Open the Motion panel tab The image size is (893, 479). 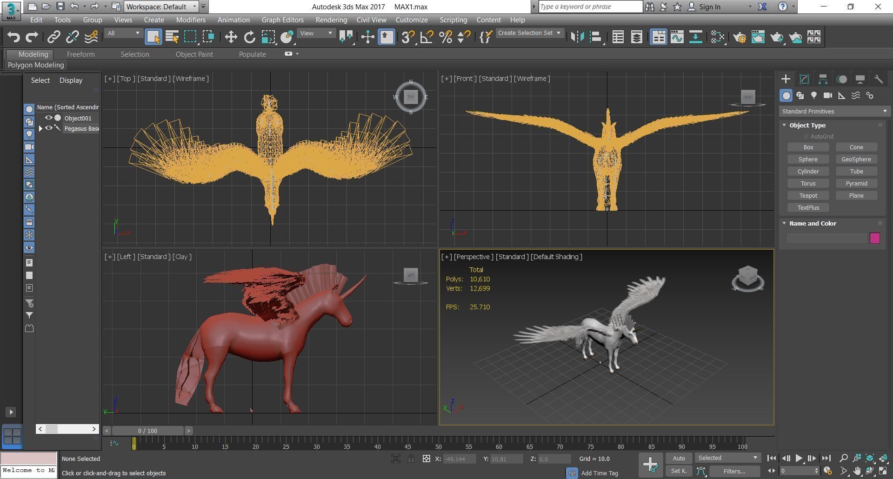[841, 79]
